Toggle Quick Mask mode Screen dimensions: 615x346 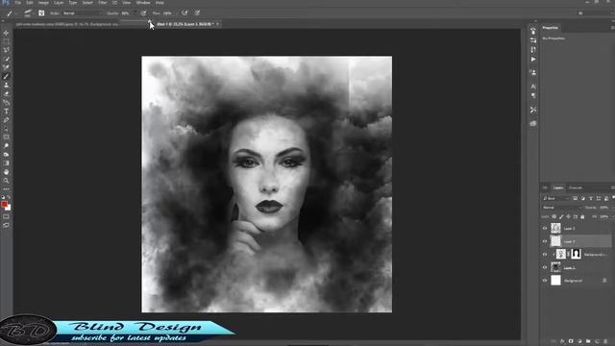click(6, 216)
